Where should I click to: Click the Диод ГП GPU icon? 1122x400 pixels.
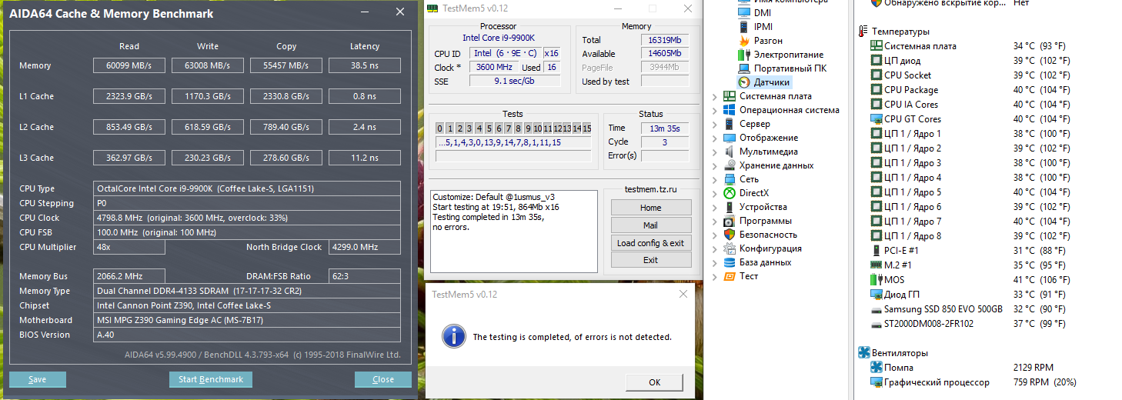point(877,295)
